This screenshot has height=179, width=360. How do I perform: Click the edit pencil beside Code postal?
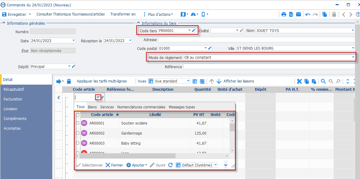(x=209, y=48)
